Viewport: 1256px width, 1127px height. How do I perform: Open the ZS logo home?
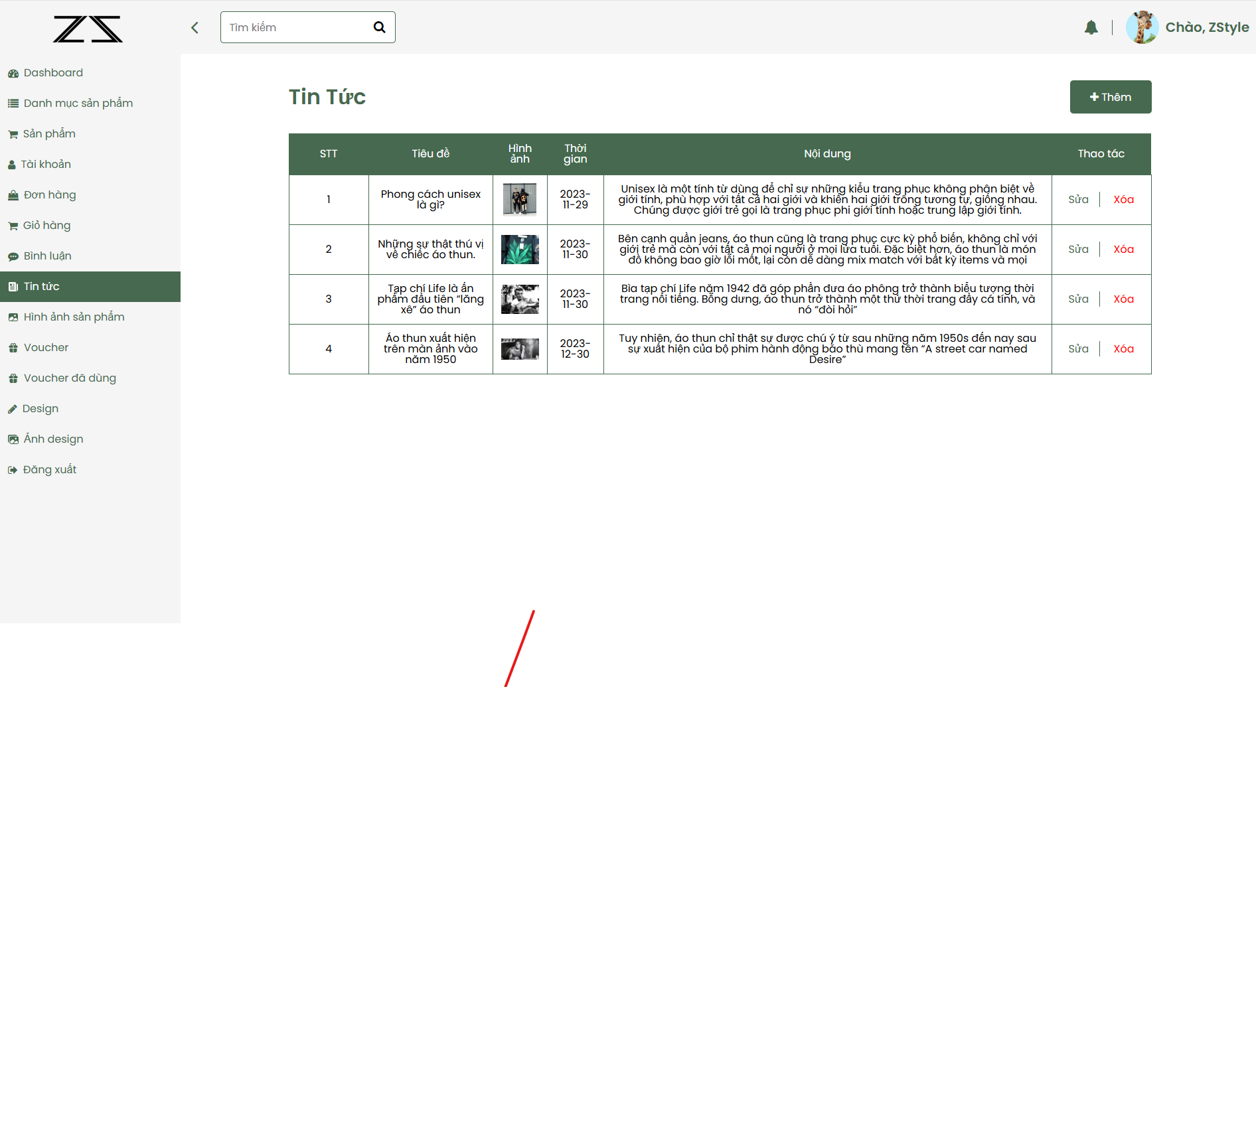[88, 29]
